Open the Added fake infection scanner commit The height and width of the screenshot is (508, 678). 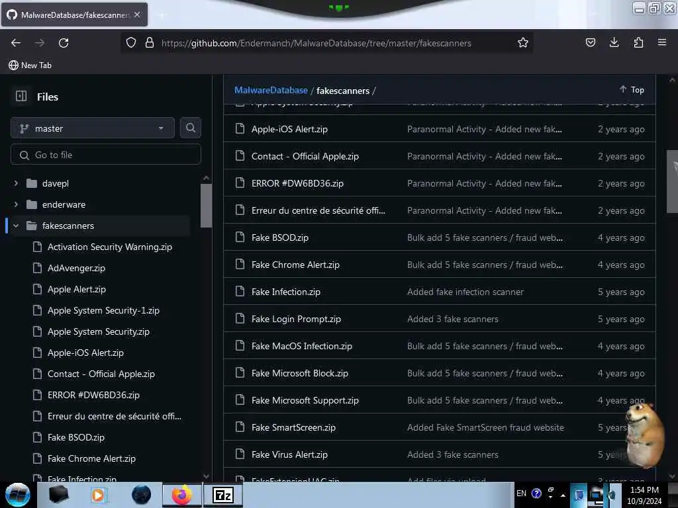[465, 292]
